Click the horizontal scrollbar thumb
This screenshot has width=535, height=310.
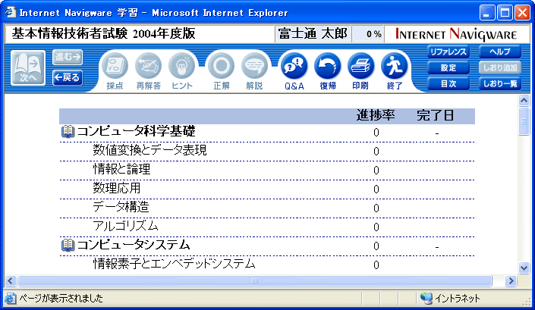coord(255,280)
